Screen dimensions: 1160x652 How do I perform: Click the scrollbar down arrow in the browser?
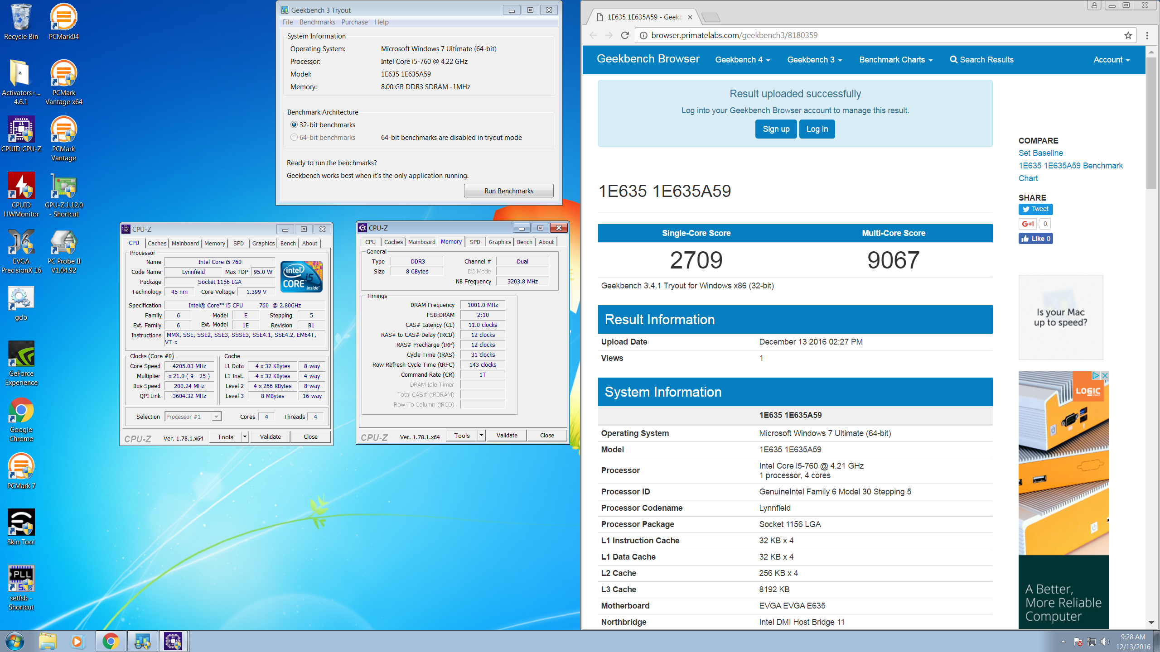[1151, 623]
